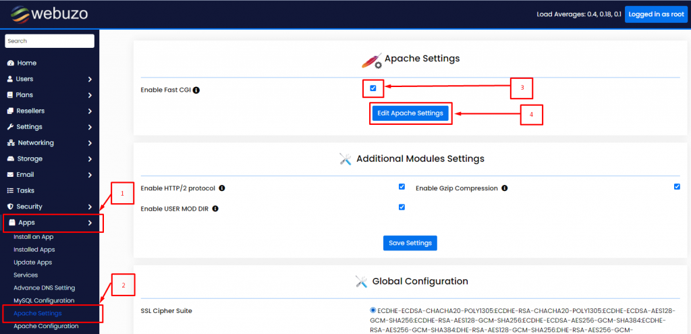Collapse the Apps section chevron
691x334 pixels.
point(90,223)
